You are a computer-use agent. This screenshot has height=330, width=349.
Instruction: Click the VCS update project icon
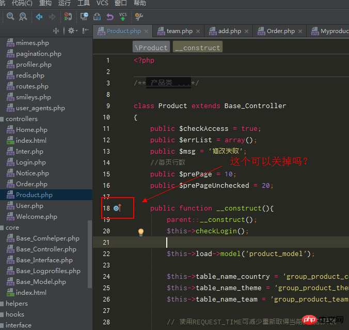pos(122,17)
